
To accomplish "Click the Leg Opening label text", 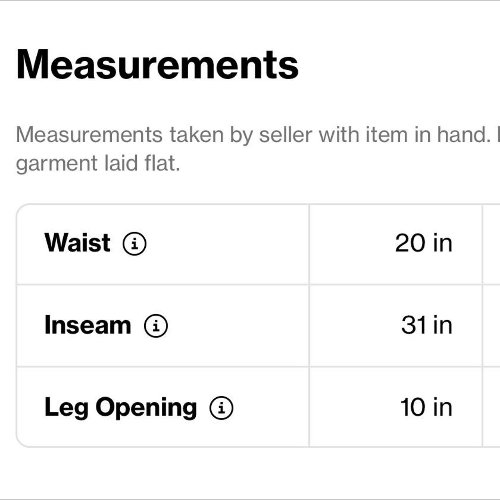I will (120, 407).
